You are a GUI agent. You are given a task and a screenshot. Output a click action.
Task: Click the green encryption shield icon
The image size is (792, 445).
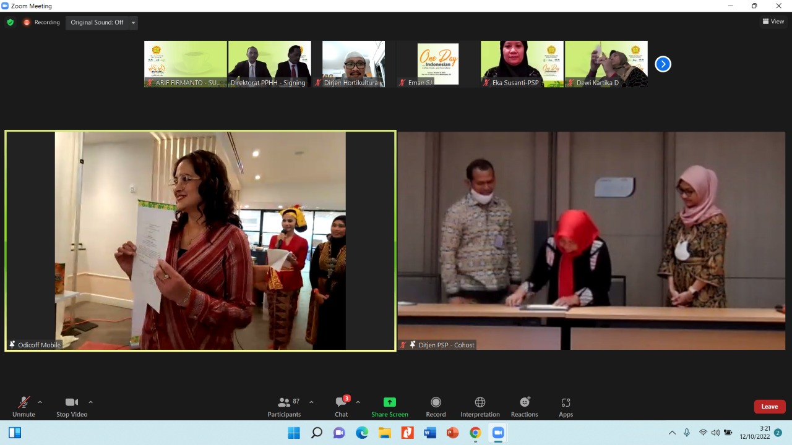point(10,22)
